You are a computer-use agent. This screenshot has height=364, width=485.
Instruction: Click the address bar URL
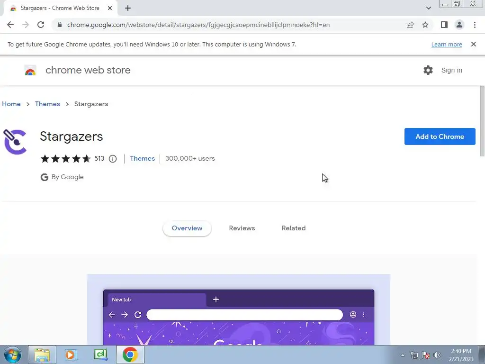[x=198, y=25]
